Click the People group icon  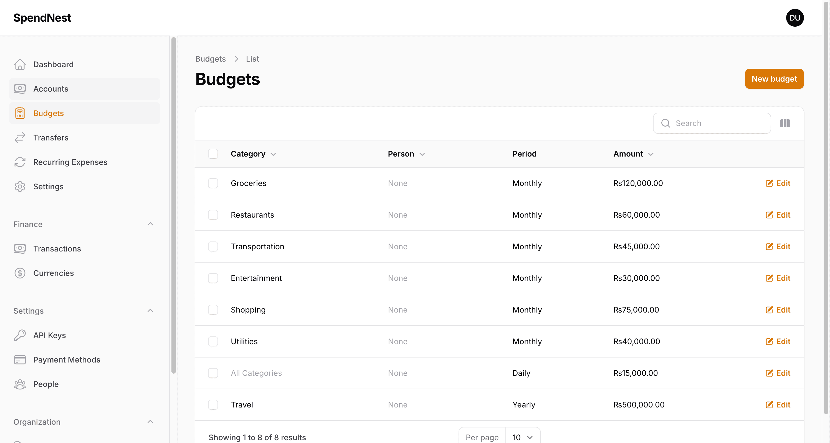(x=20, y=384)
